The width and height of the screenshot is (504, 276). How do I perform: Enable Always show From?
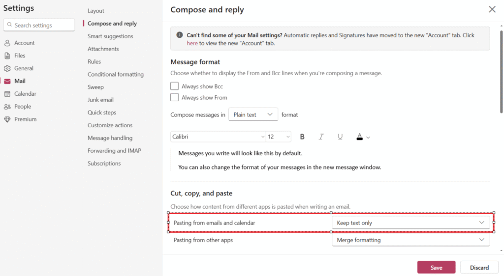175,97
